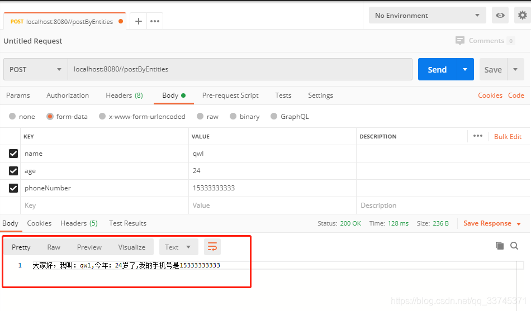
Task: Uncheck the age parameter checkbox
Action: pos(13,170)
